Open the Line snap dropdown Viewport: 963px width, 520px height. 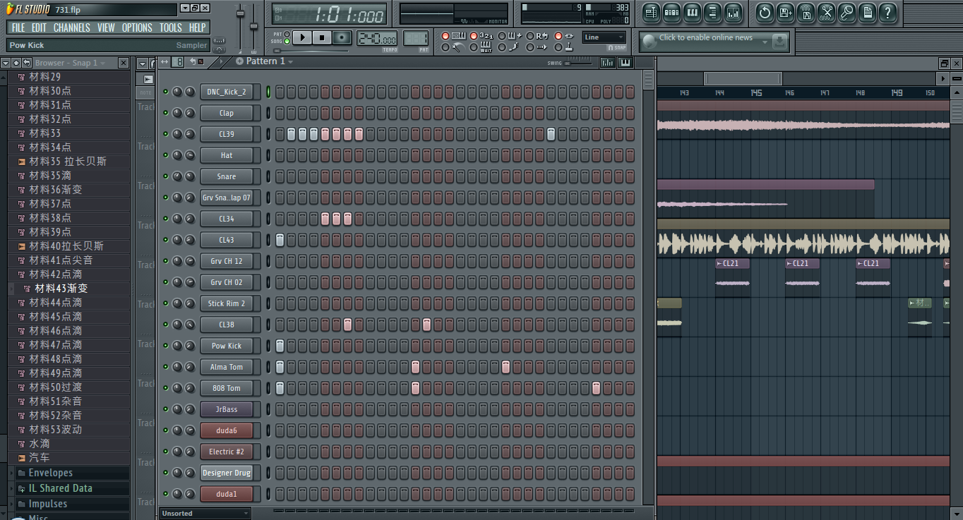604,37
